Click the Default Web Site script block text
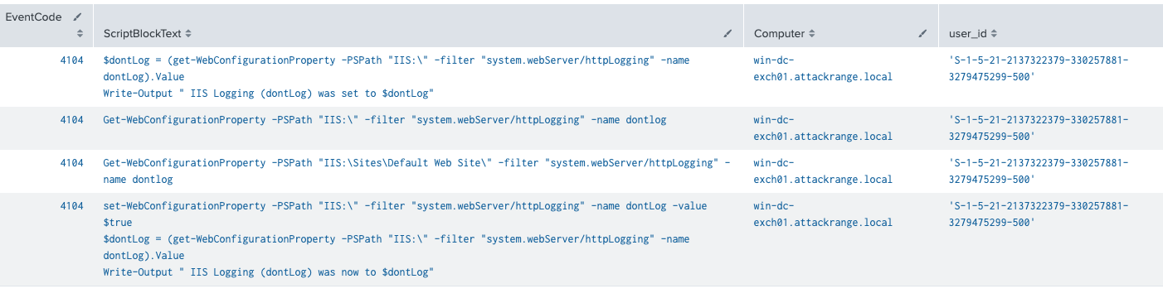1163x298 pixels. point(416,171)
